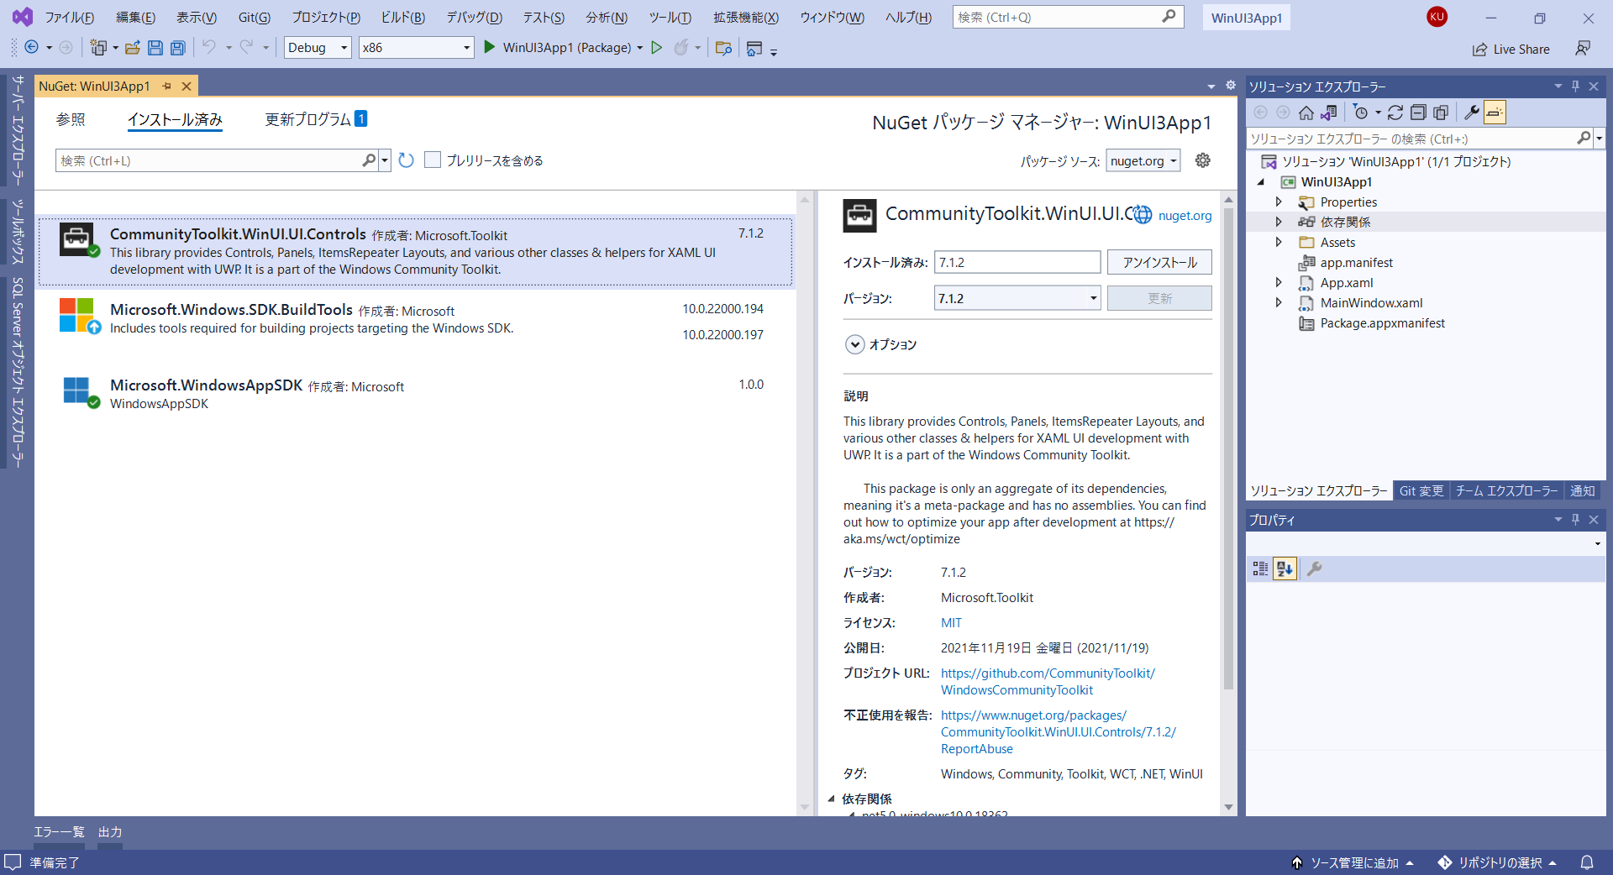This screenshot has height=875, width=1613.
Task: Expand the MainWindow.xaml node arrow
Action: [1279, 302]
